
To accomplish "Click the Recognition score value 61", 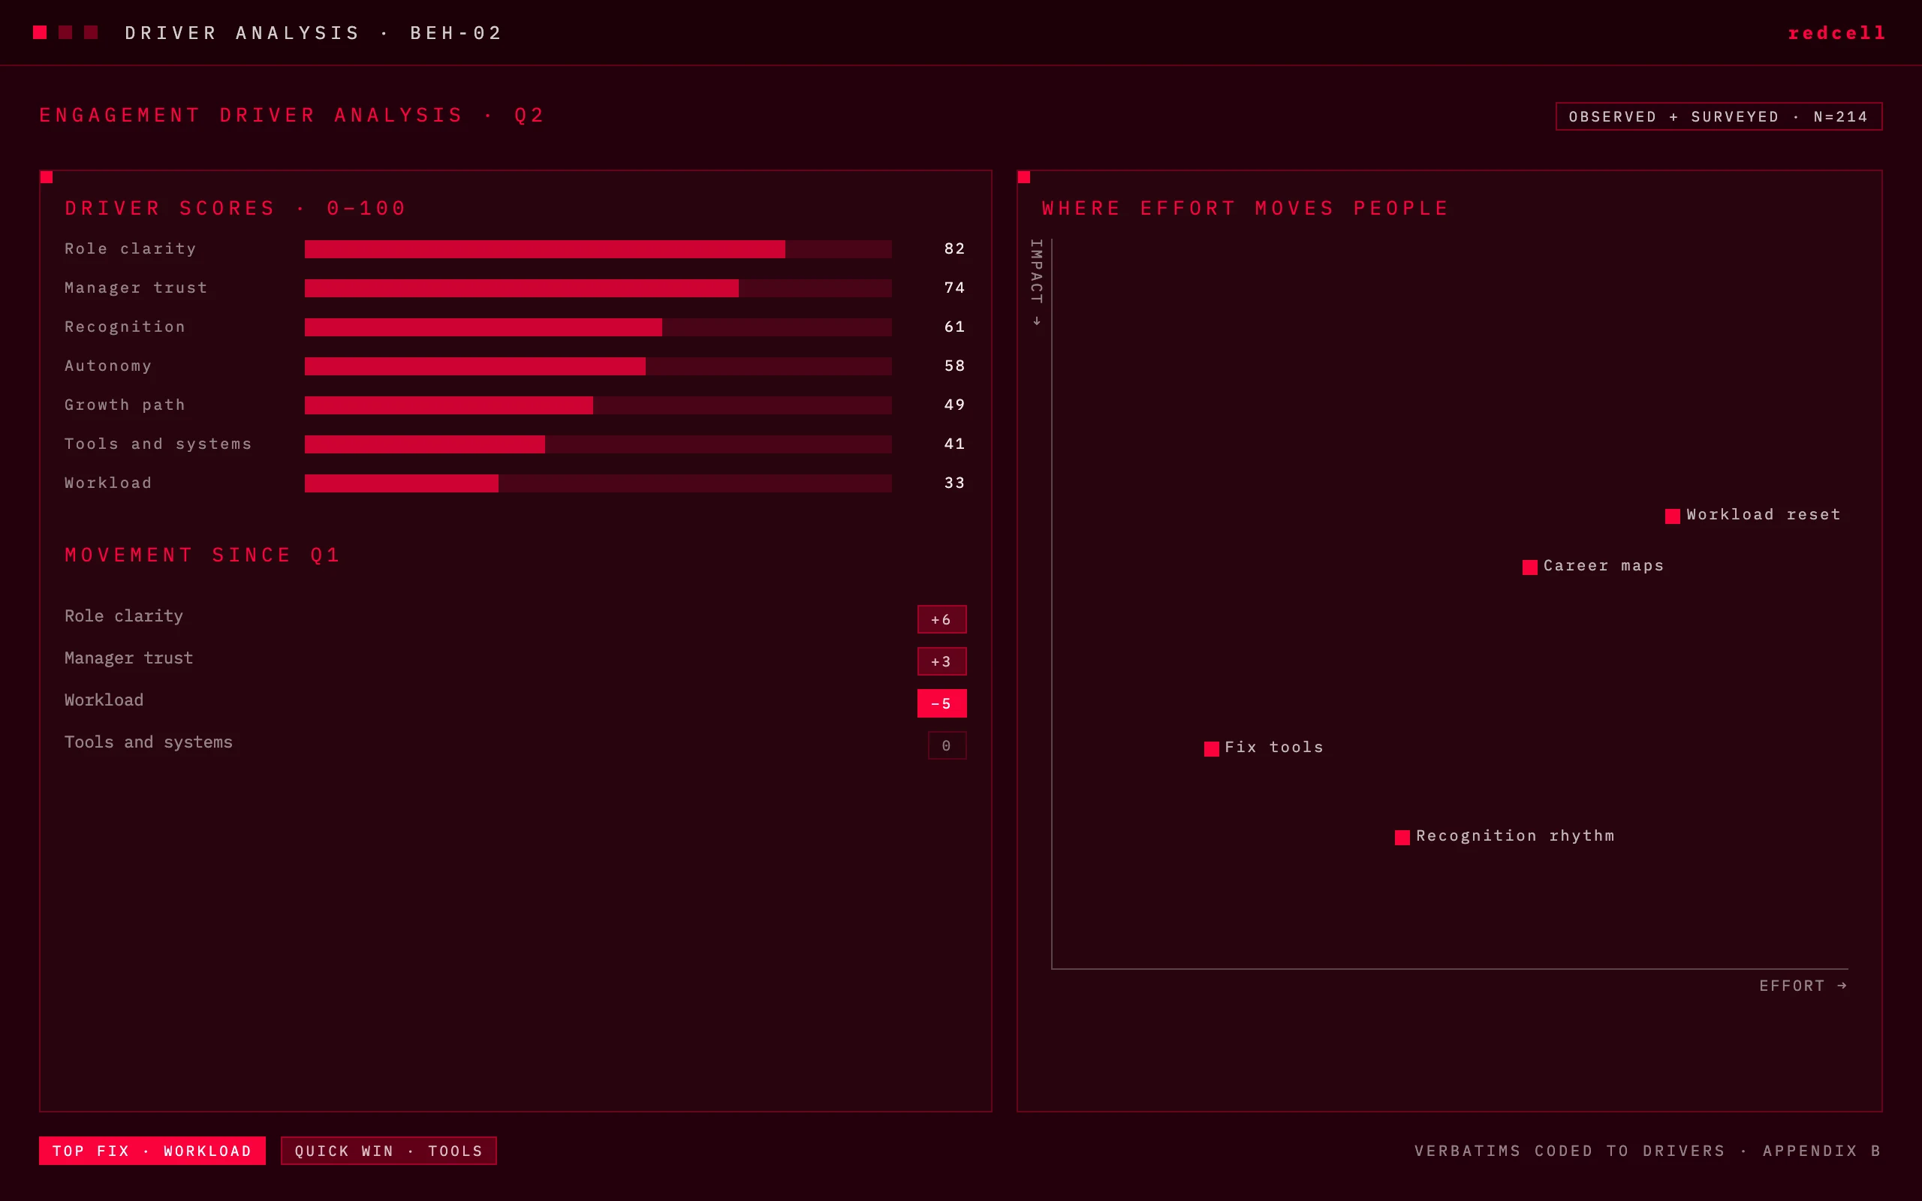I will [955, 327].
